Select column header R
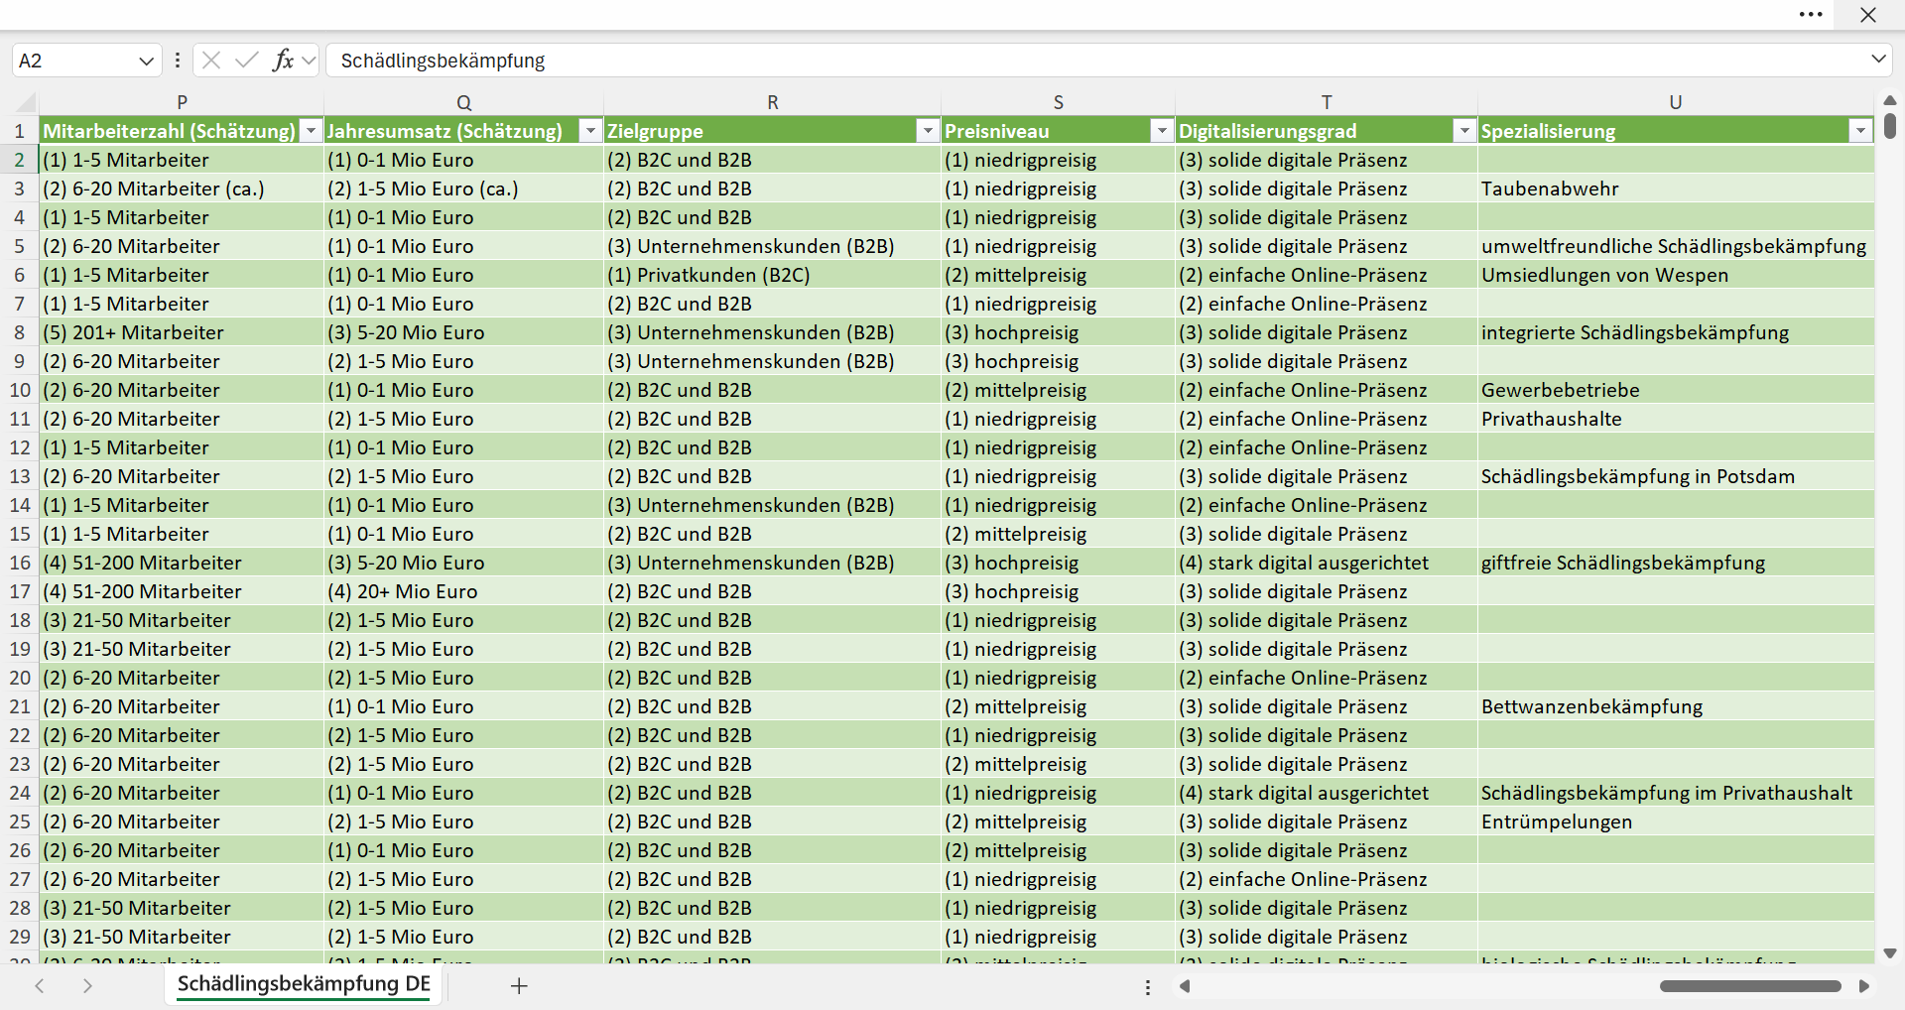Viewport: 1905px width, 1010px height. coord(773,102)
